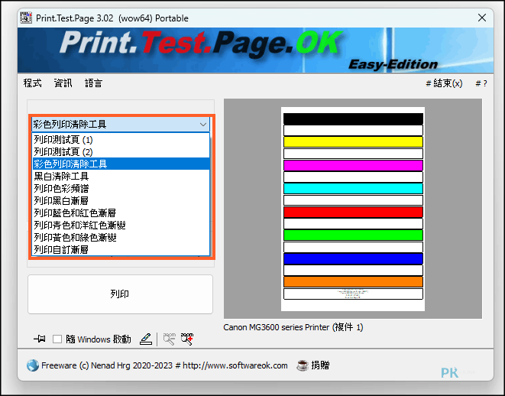Click the large 列印 print button

(x=120, y=294)
